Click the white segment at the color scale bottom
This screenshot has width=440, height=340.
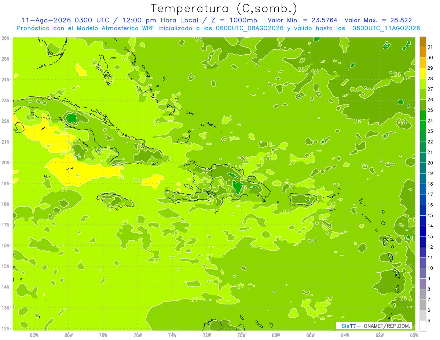(x=423, y=326)
